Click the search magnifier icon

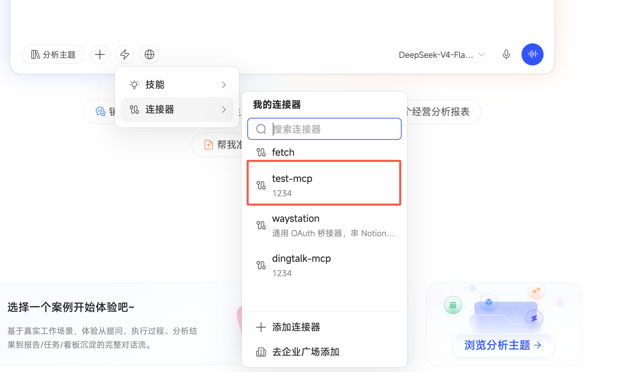[261, 129]
